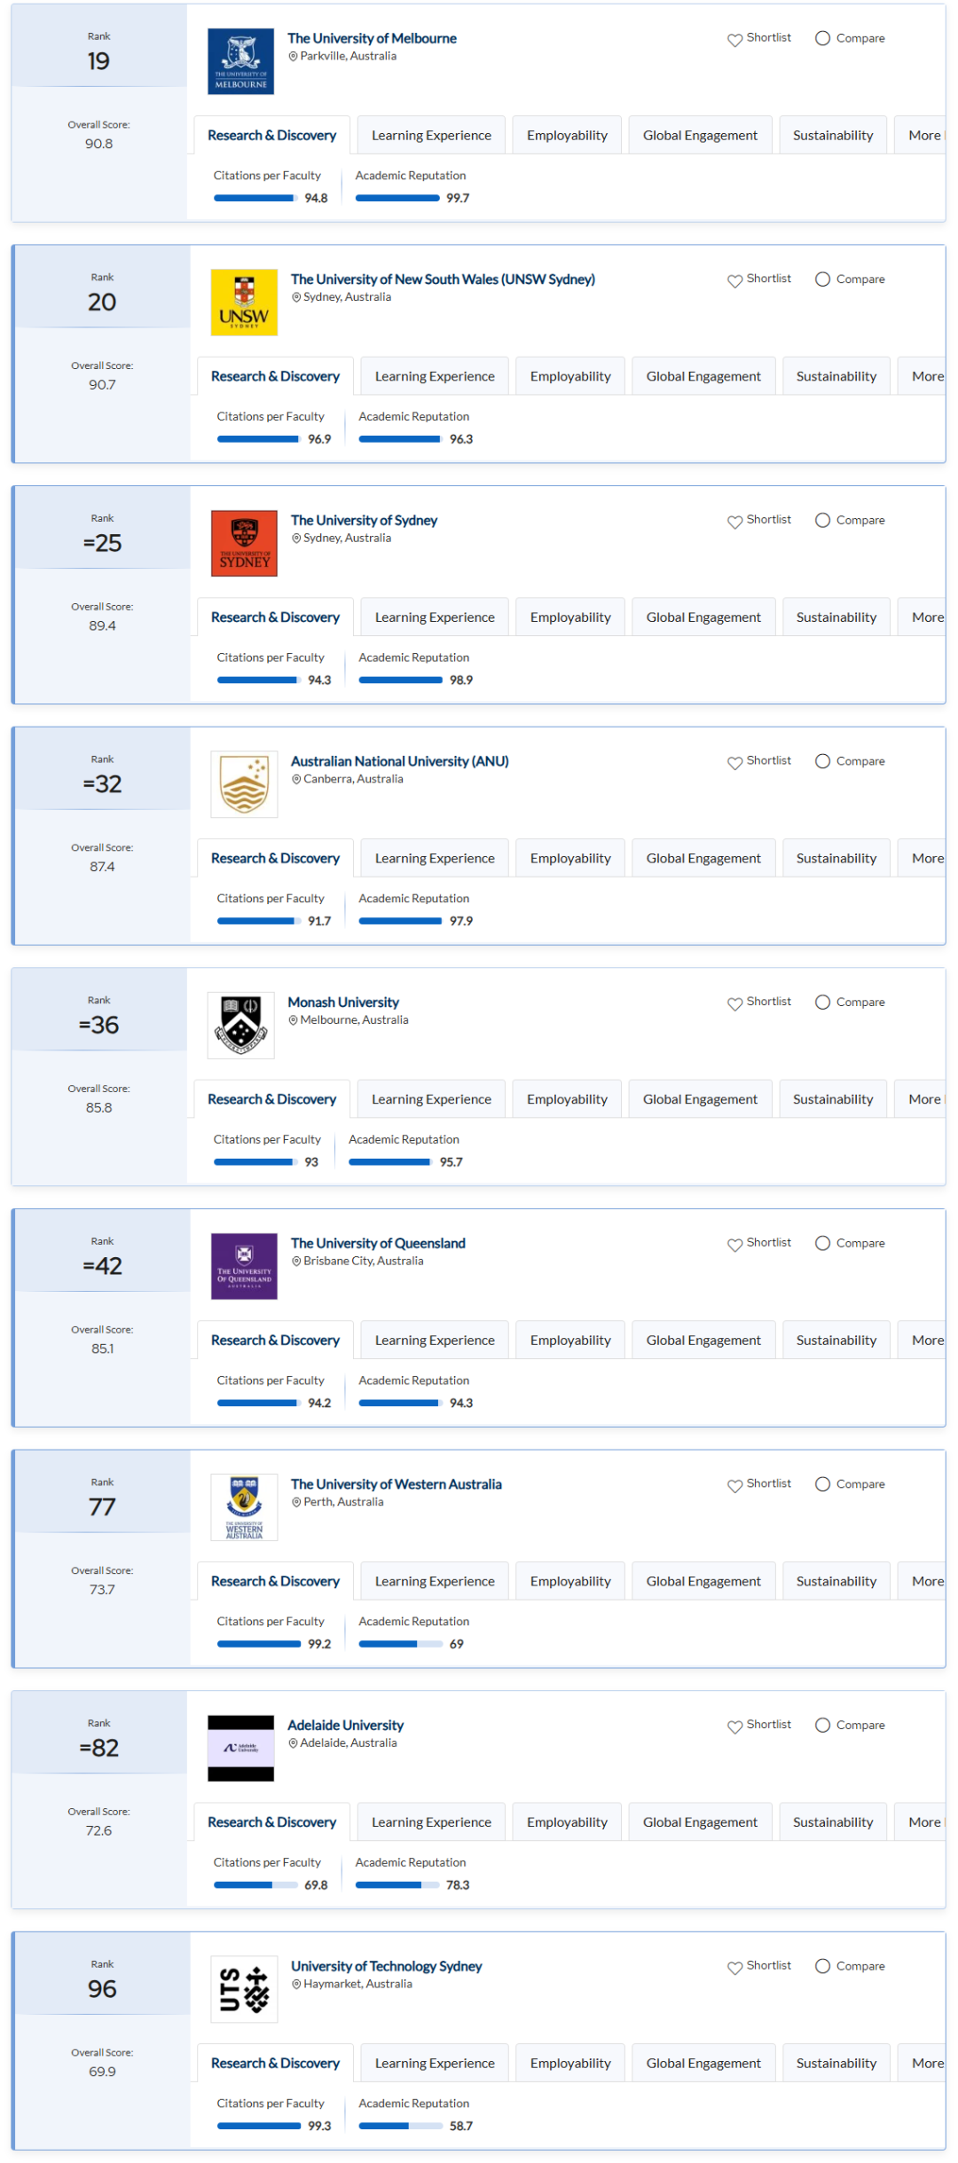Open University of Technology Sydney title link

click(x=386, y=1966)
